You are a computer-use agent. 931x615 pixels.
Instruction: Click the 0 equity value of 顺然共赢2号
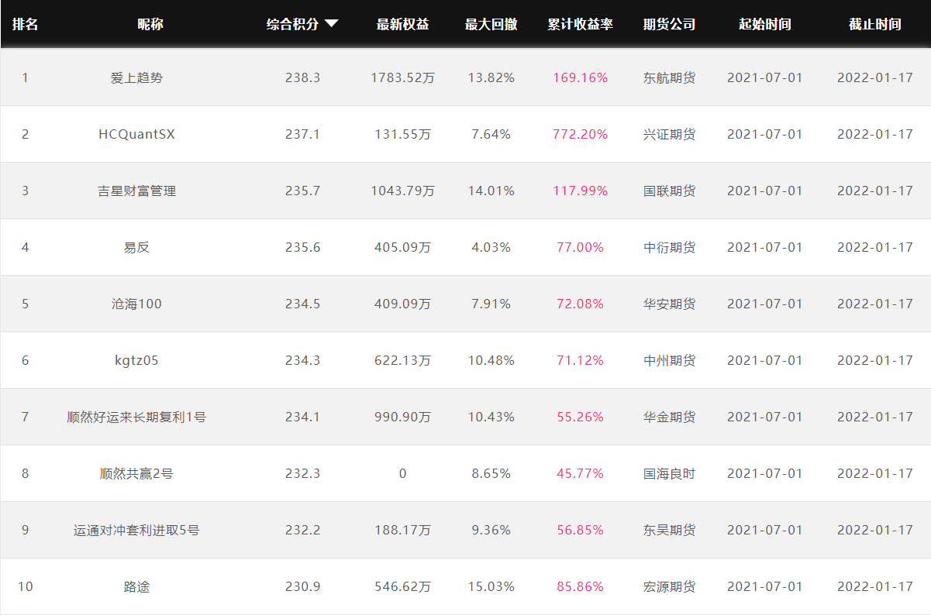point(402,473)
